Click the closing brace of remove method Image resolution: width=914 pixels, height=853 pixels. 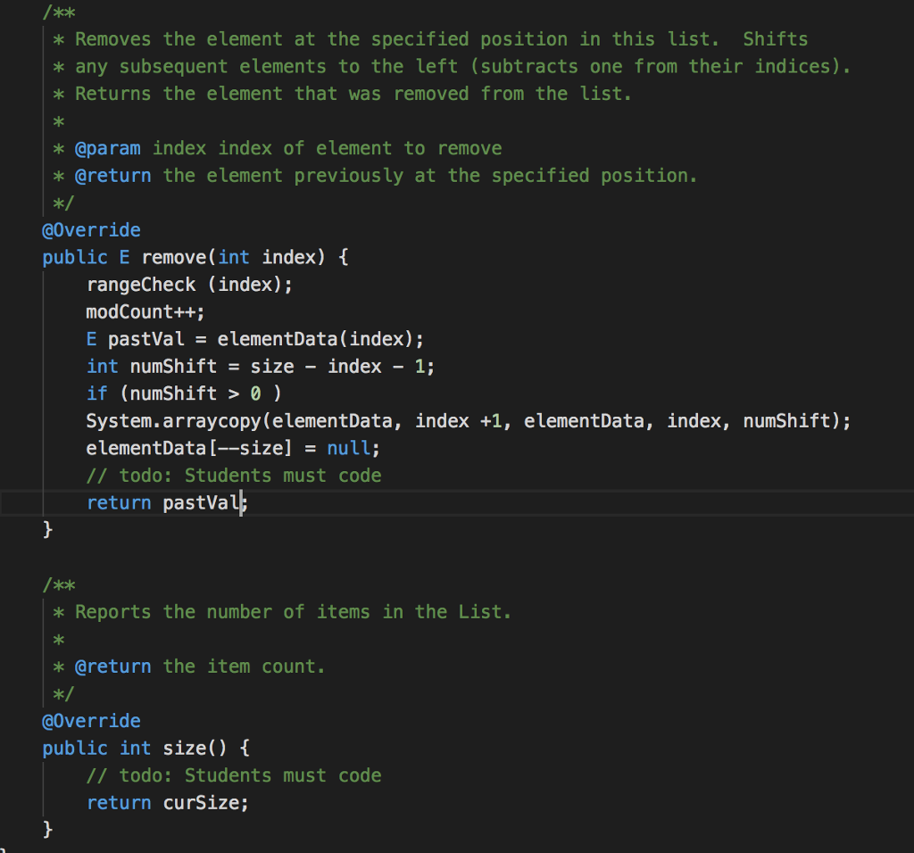pyautogui.click(x=48, y=530)
